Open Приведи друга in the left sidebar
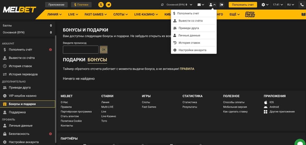Screen dimensions: 306x145 pos(28,88)
